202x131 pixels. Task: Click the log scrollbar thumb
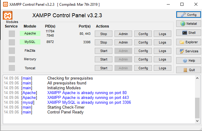pyautogui.click(x=197, y=108)
